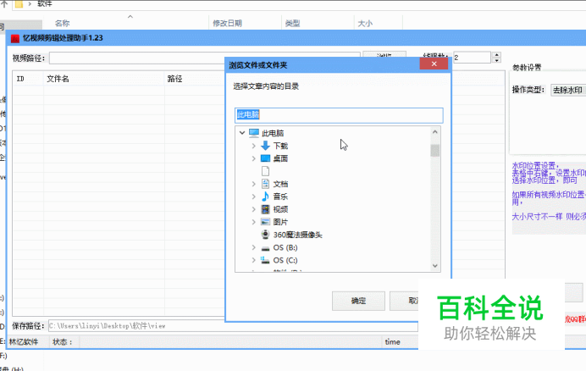Select 此电脑 label in folder tree
Viewport: 586px width, 371px height.
(273, 133)
